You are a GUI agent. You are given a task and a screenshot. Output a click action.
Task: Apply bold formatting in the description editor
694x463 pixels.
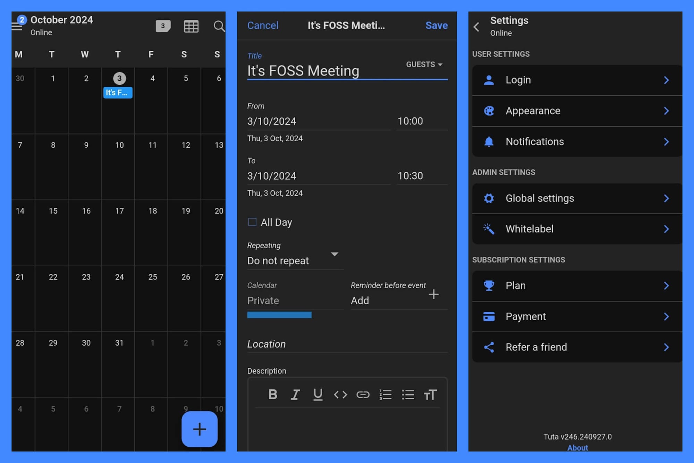(273, 394)
